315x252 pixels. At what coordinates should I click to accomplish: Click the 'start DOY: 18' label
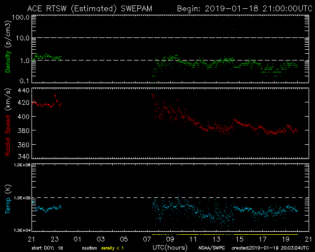(48, 248)
